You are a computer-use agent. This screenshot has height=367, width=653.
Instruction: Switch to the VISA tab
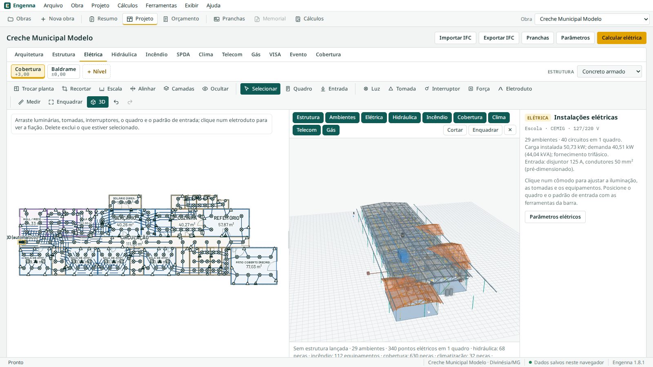pos(275,55)
